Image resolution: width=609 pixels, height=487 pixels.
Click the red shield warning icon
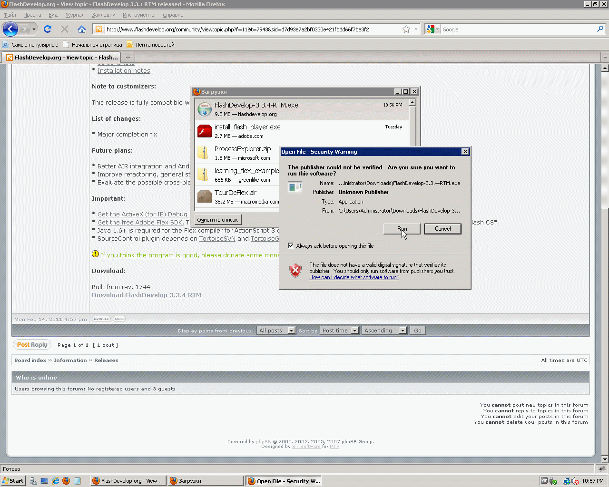point(295,271)
